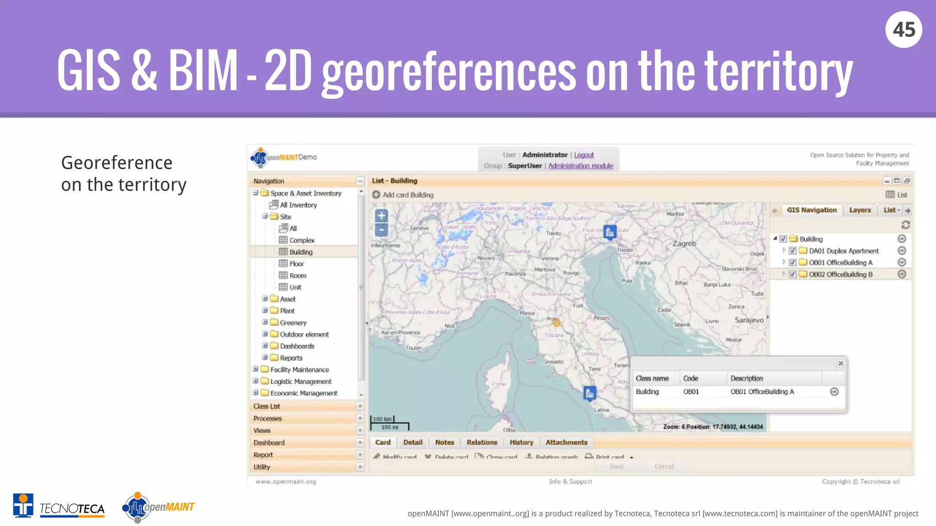Expand the Dashboard panel
This screenshot has height=526, width=936.
[360, 442]
